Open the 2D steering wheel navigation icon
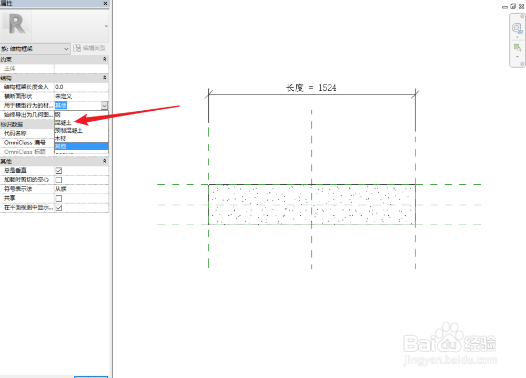This screenshot has height=378, width=526. [517, 28]
